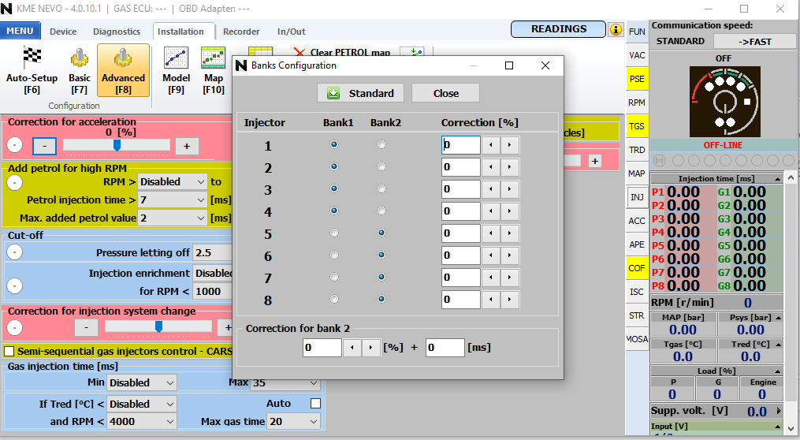Viewport: 800px width, 440px height.
Task: Click the acceleration correction slider thumb
Action: click(117, 145)
